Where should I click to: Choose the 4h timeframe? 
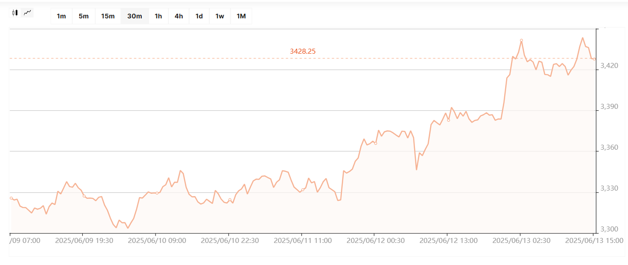click(x=179, y=16)
